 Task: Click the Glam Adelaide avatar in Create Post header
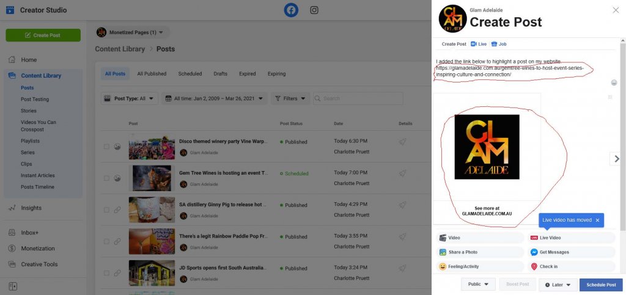click(453, 18)
